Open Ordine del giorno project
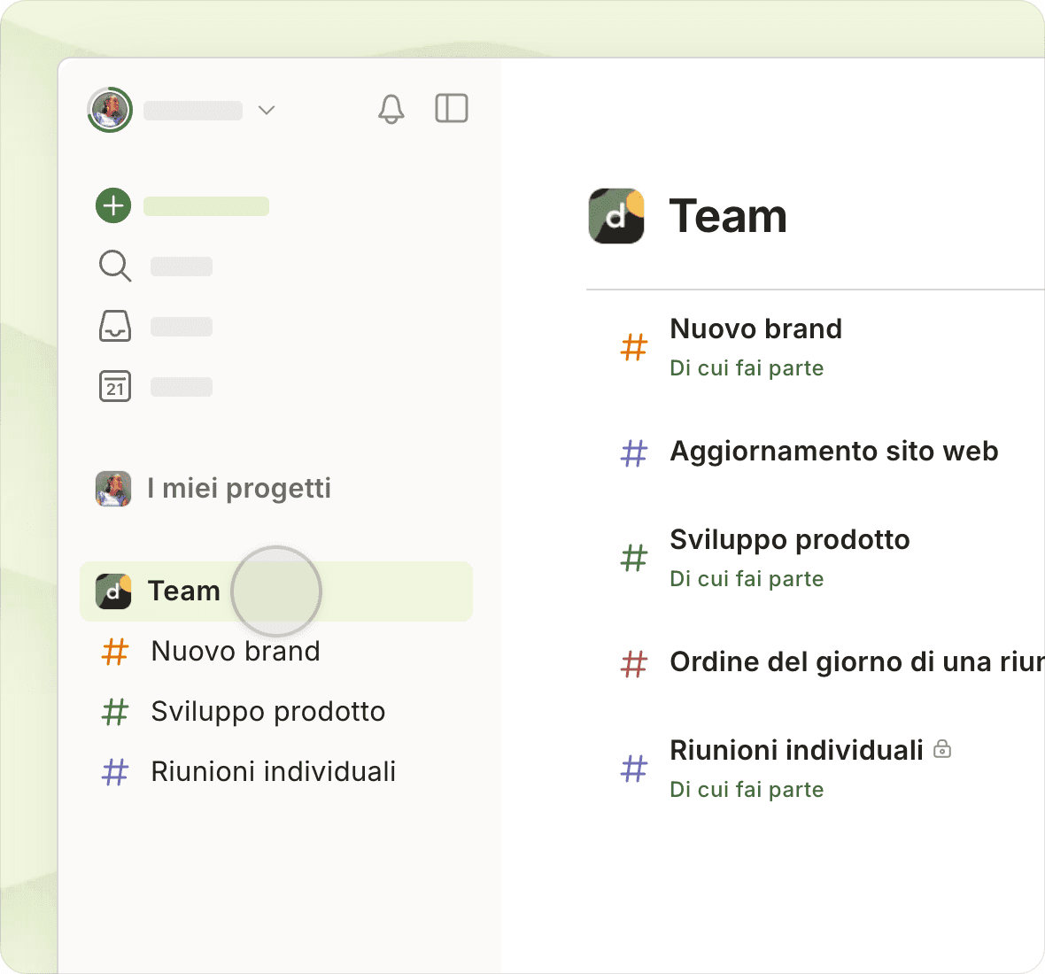The image size is (1045, 974). click(855, 661)
